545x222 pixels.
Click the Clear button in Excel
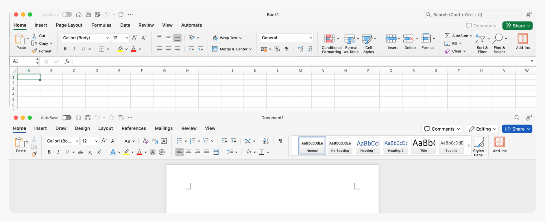(x=455, y=51)
